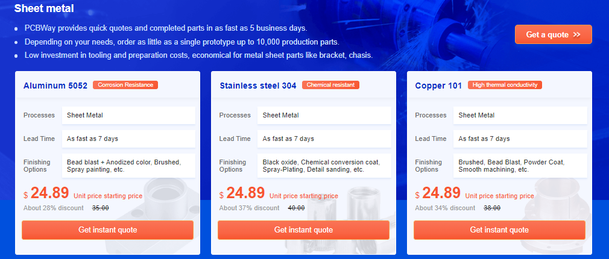Open the Copper 101 card title

click(x=438, y=86)
